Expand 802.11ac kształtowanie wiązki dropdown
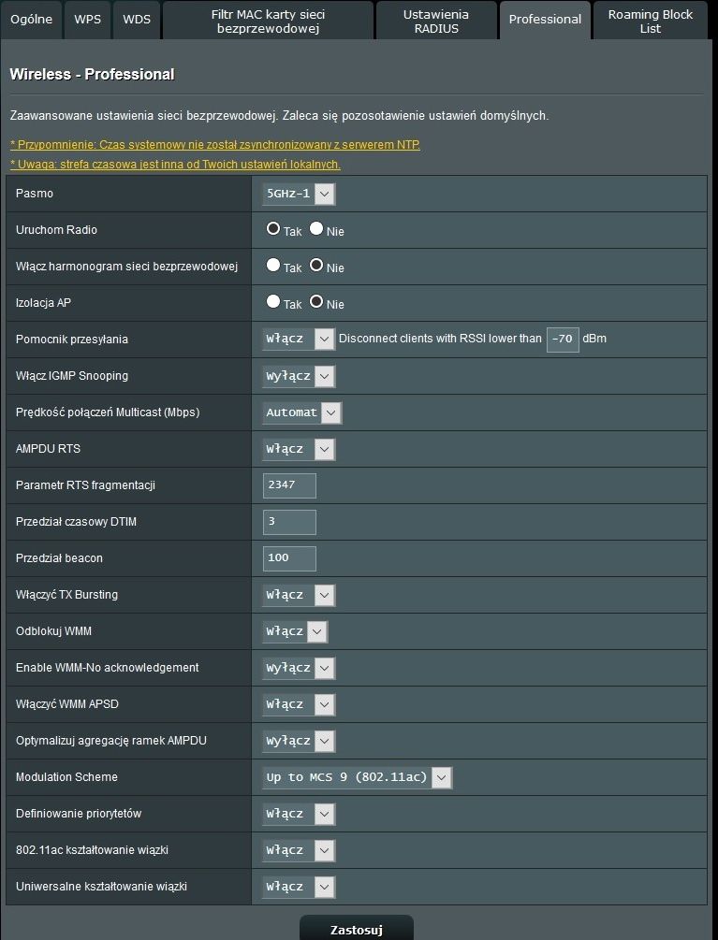The width and height of the screenshot is (718, 940). click(299, 850)
